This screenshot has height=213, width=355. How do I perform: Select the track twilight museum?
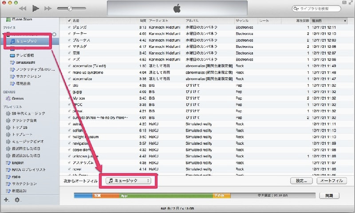[85, 137]
